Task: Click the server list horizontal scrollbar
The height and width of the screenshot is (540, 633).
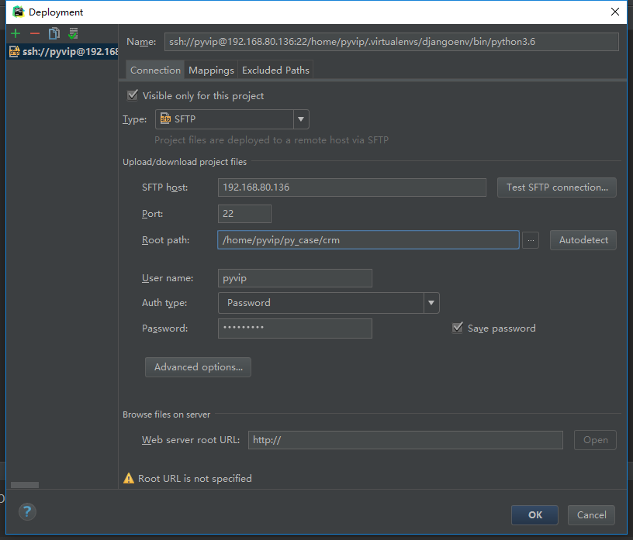Action: 25,485
